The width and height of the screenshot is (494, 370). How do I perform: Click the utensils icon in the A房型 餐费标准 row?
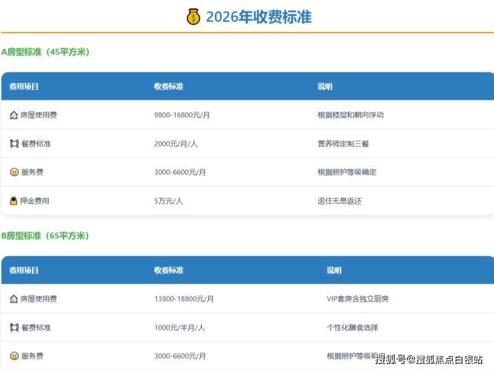14,143
